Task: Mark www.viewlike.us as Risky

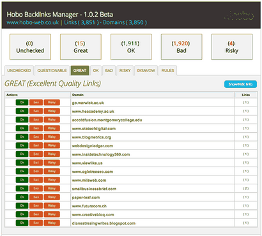Action: coord(52,163)
